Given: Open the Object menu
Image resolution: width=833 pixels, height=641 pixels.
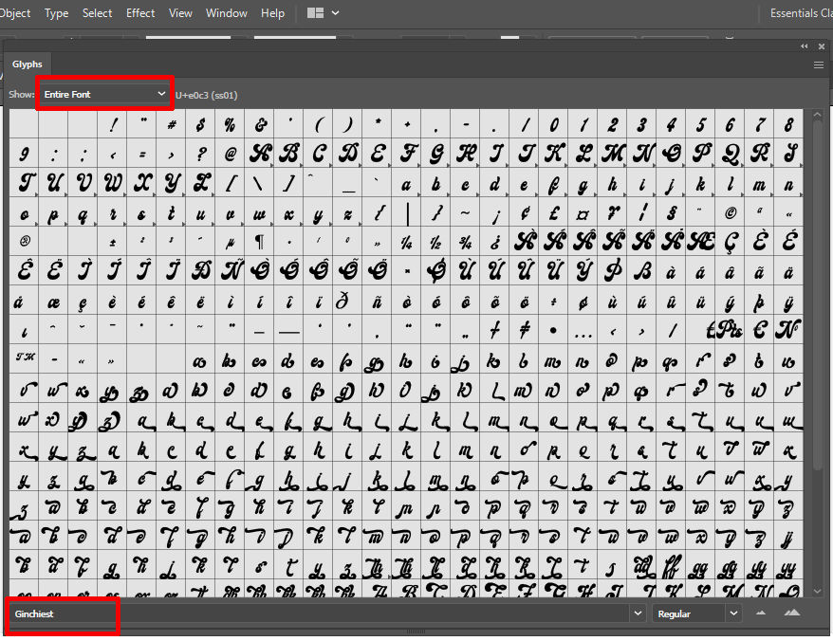Looking at the screenshot, I should (x=15, y=12).
